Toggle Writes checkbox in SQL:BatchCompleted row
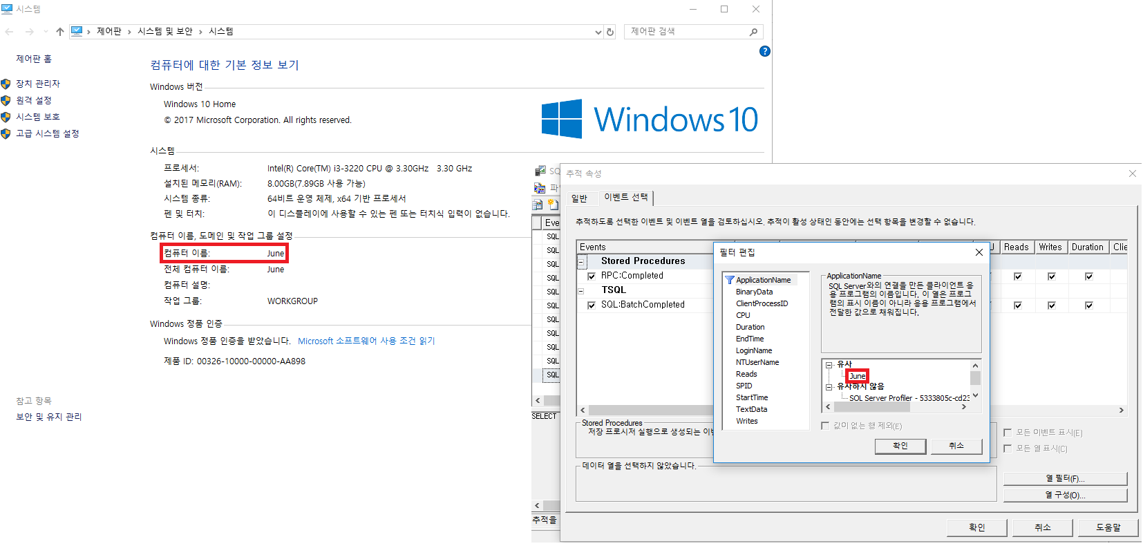The width and height of the screenshot is (1143, 546). point(1051,305)
